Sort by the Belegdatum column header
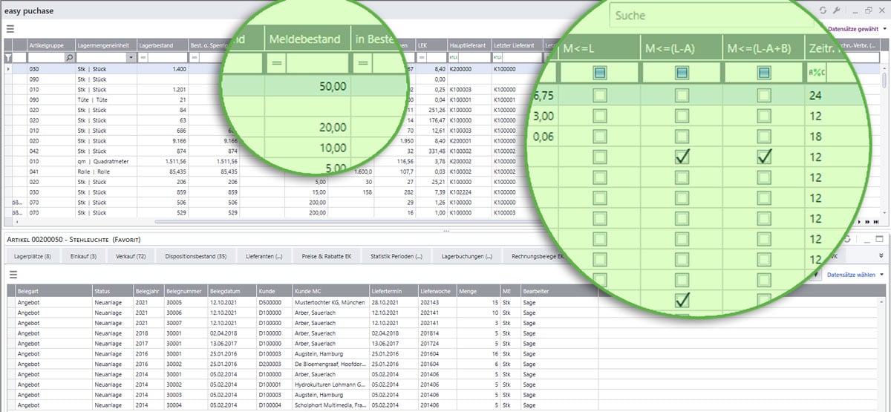Screen dimensions: 891x412 click(232, 291)
